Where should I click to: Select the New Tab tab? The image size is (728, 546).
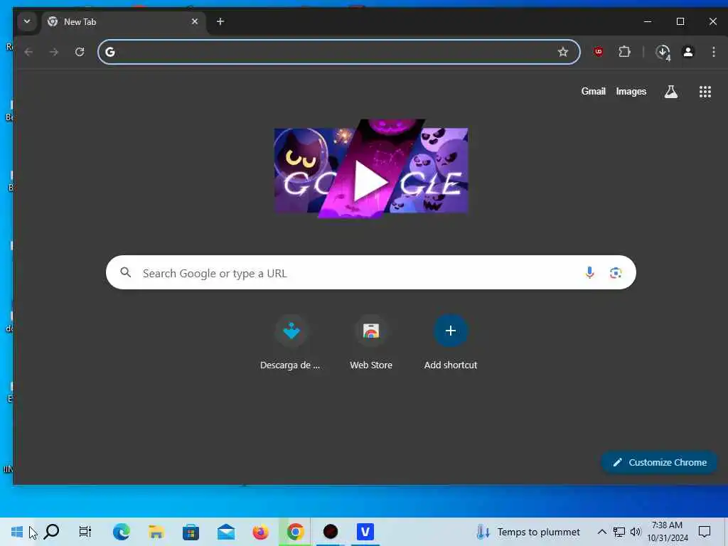point(124,22)
